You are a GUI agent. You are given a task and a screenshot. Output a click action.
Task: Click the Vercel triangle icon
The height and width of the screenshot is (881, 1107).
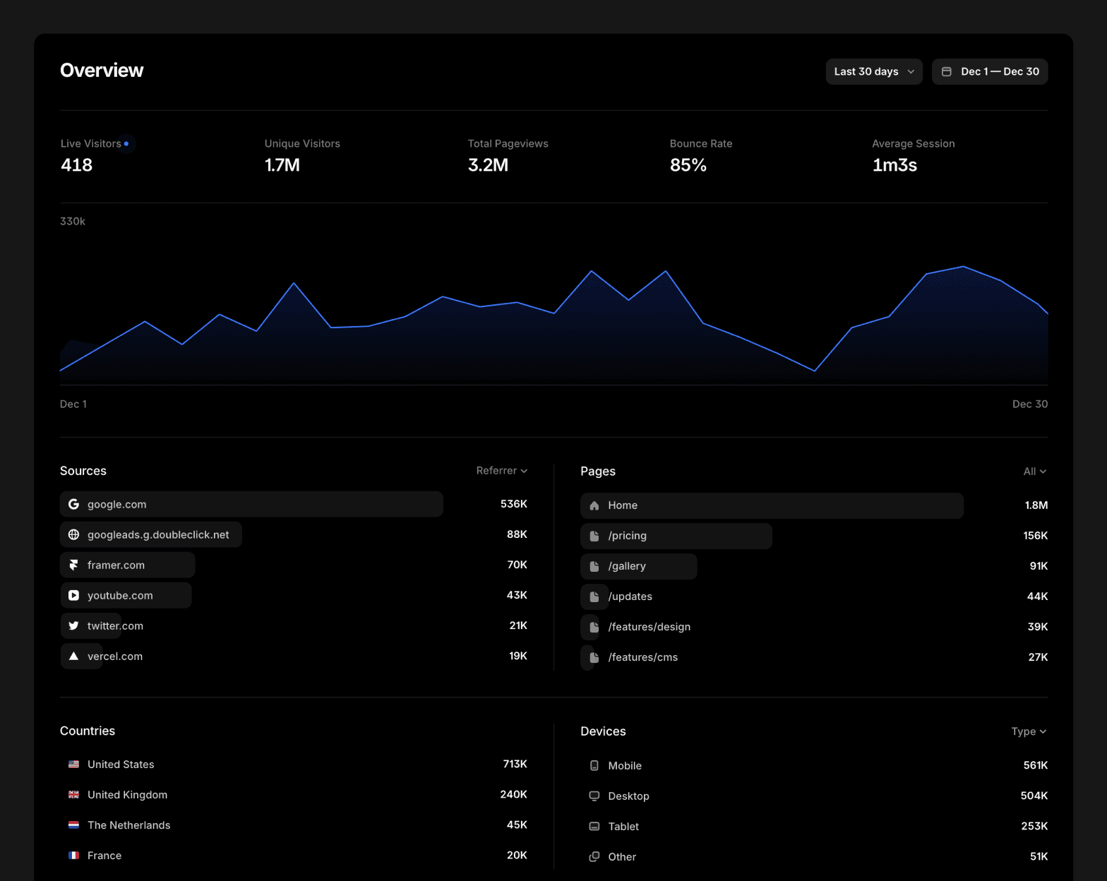(x=73, y=656)
